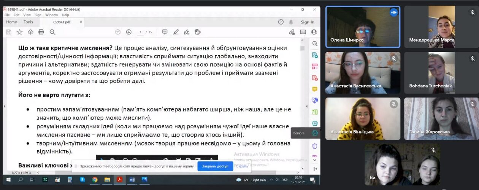
Task: Click the Sign In link
Action: pos(307,22)
